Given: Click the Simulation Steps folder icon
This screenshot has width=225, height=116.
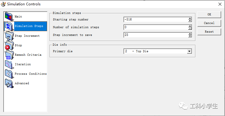Looking at the screenshot, I should pyautogui.click(x=9, y=26).
